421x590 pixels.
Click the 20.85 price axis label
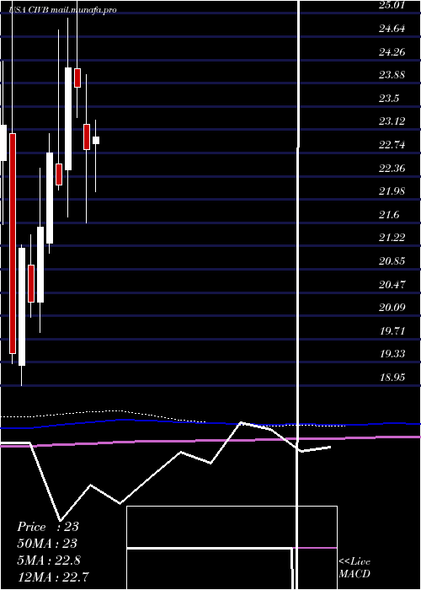pyautogui.click(x=392, y=261)
